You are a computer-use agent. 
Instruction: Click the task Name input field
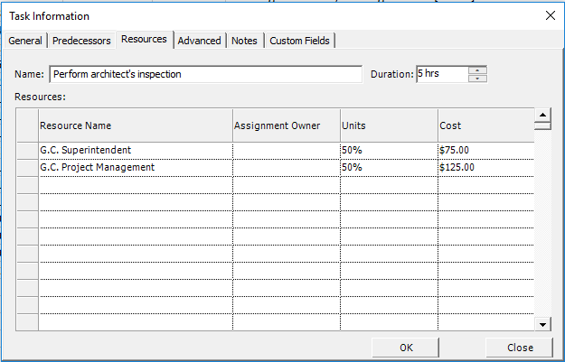pyautogui.click(x=206, y=74)
